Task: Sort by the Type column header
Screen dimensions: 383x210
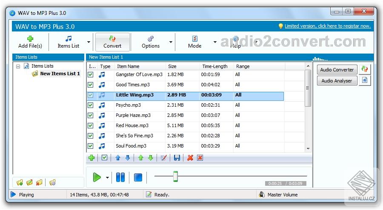Action: pos(106,66)
